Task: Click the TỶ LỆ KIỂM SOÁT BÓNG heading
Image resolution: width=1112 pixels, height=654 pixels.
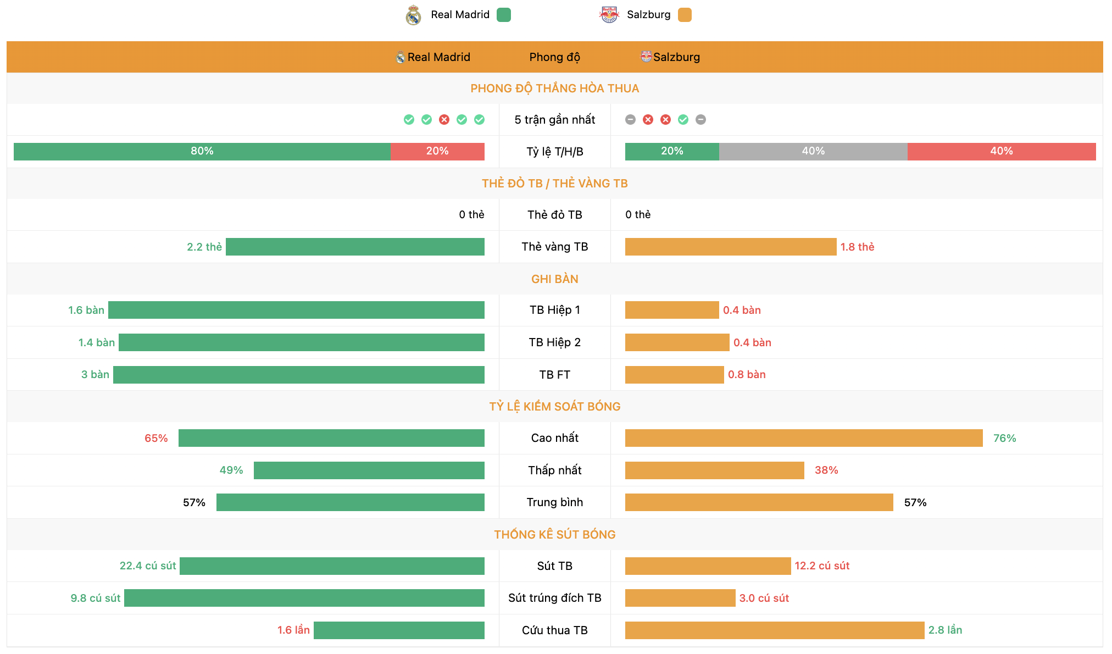Action: tap(554, 407)
